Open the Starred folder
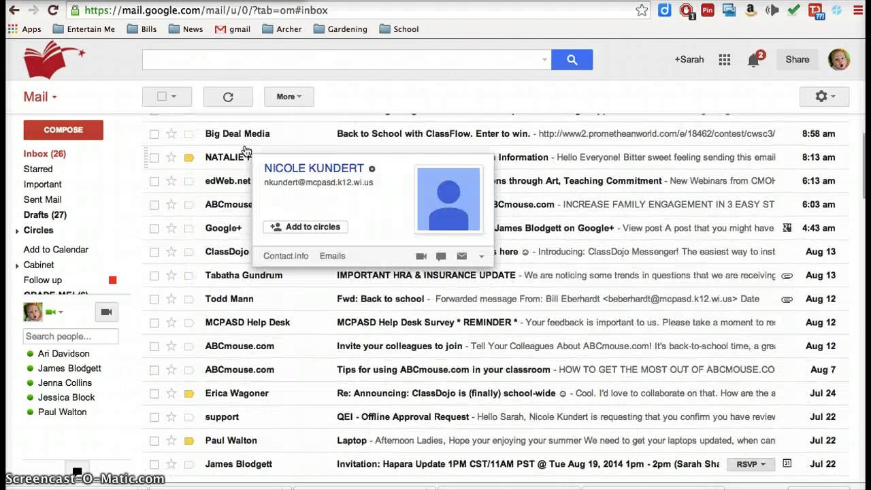This screenshot has height=490, width=871. pyautogui.click(x=37, y=169)
